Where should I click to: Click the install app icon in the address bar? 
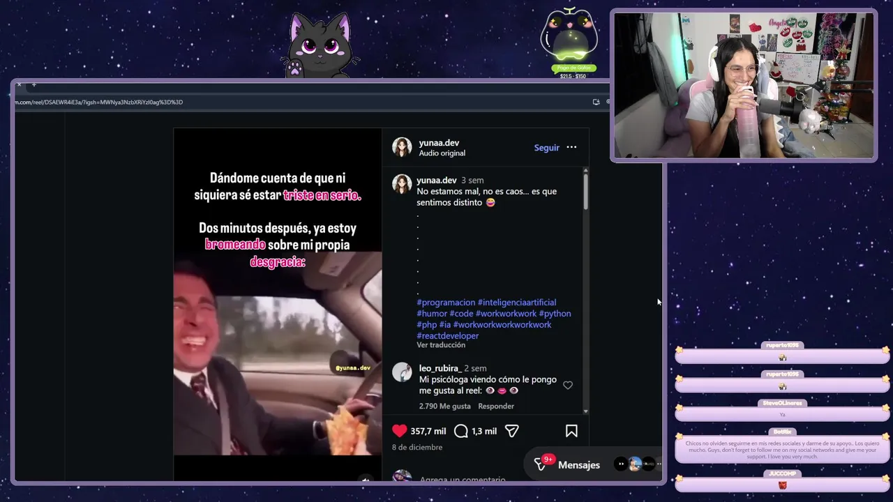[596, 102]
